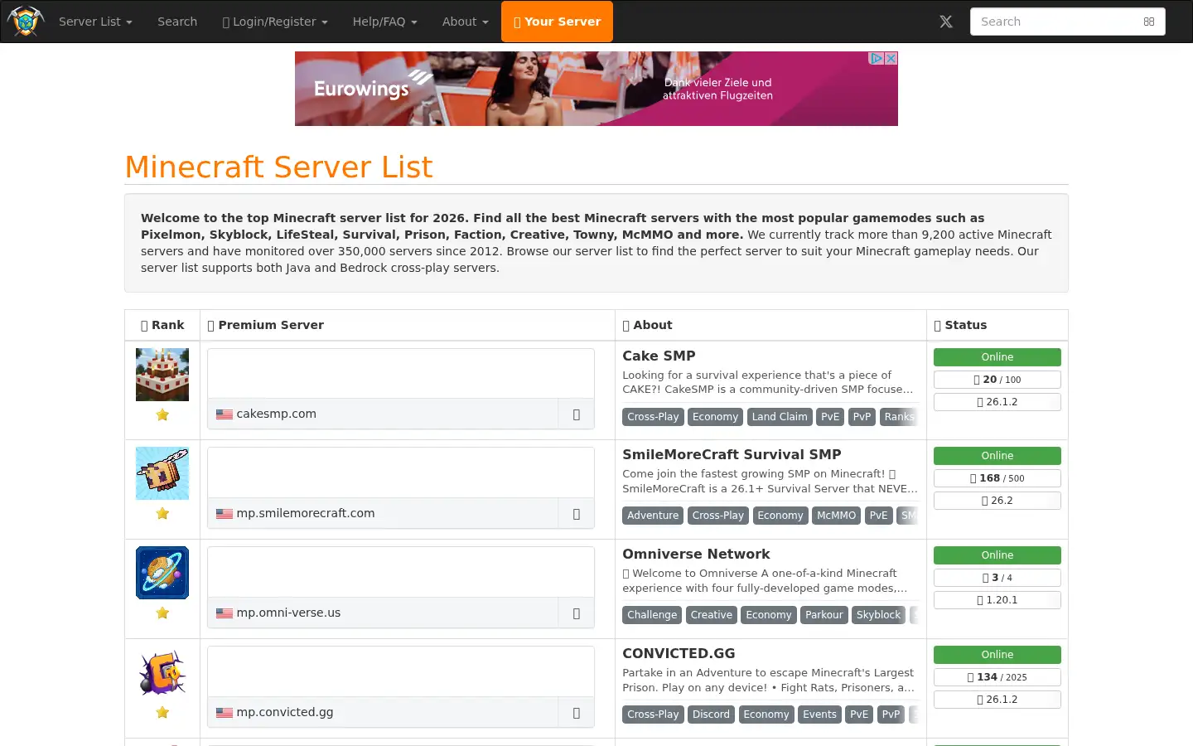
Task: Select the McMMO tag on SmileMoreCraft
Action: click(836, 516)
